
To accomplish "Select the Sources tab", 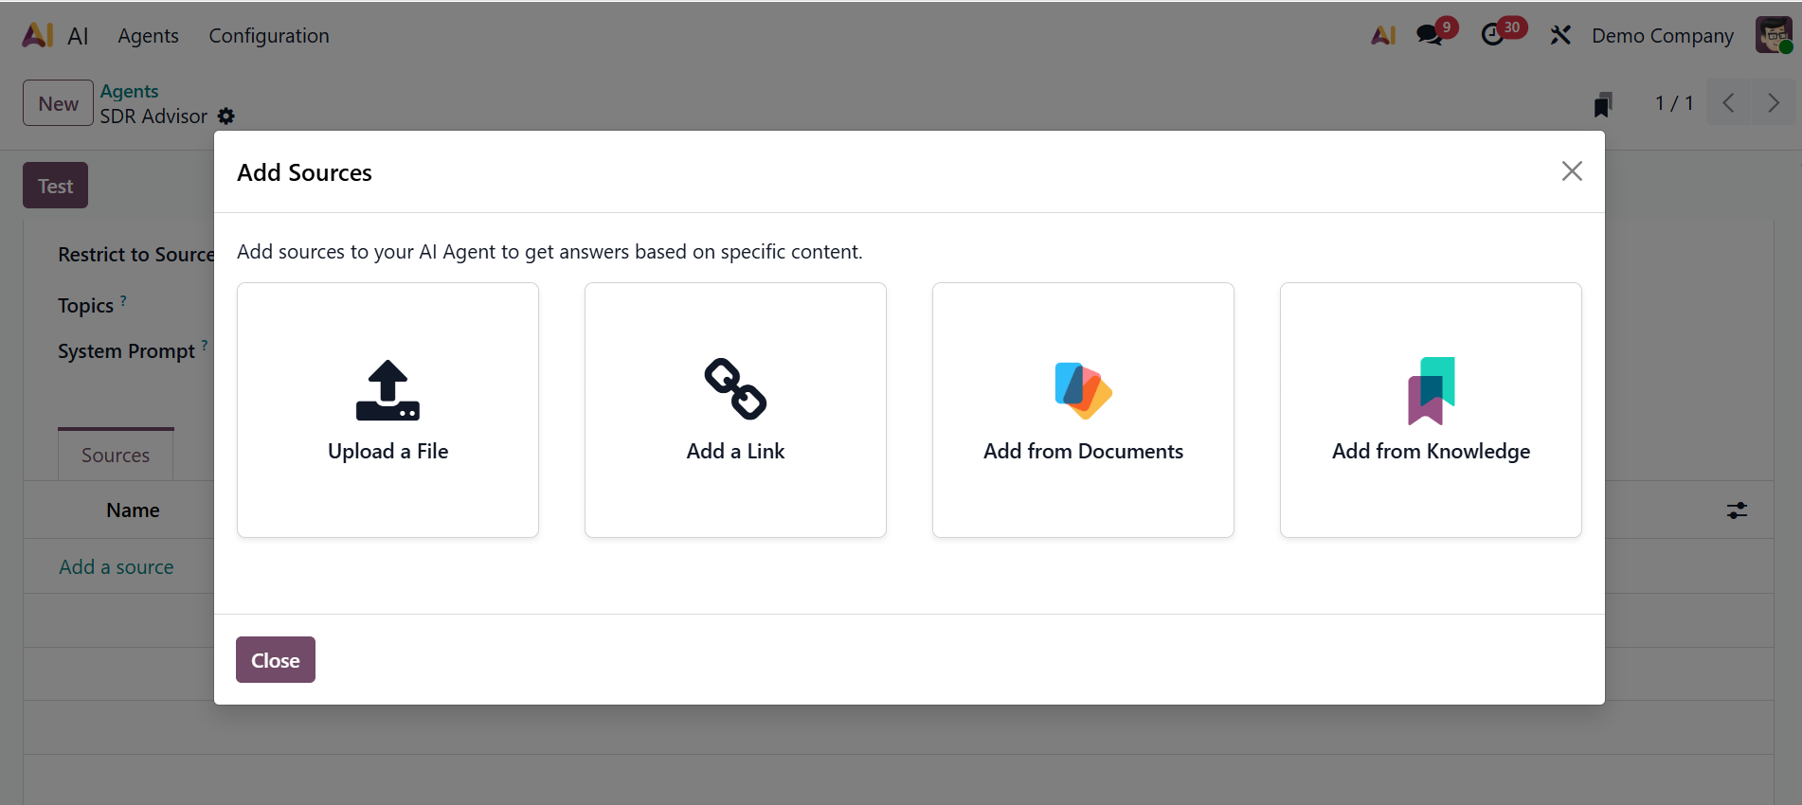I will click(116, 456).
